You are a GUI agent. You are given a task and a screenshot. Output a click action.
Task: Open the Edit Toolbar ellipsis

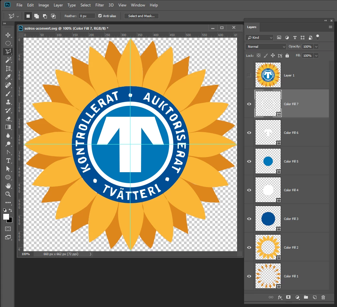click(x=8, y=203)
